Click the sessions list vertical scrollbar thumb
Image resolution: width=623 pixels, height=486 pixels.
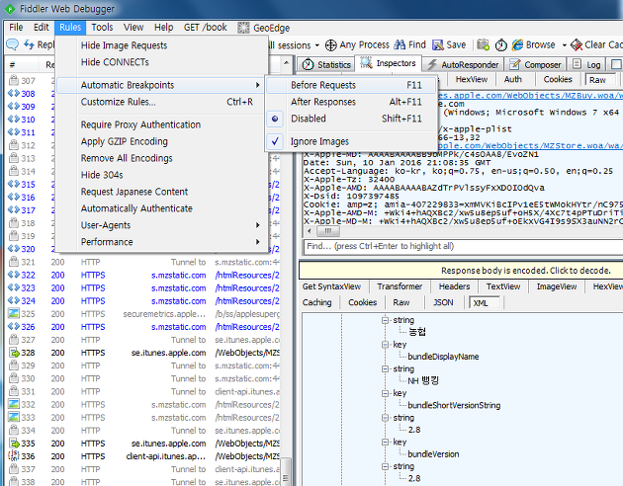click(x=286, y=472)
